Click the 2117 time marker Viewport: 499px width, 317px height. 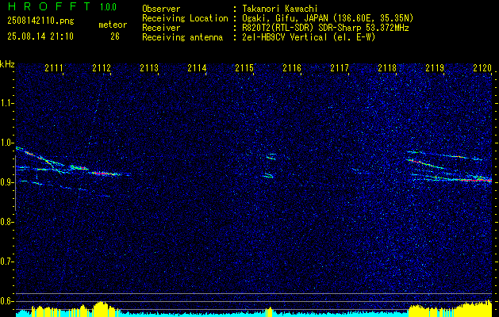pos(340,68)
